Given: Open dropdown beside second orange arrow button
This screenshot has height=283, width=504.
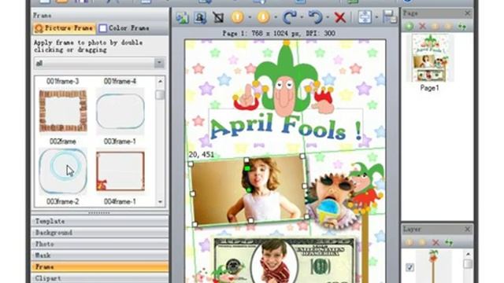Looking at the screenshot, I should click(x=276, y=17).
